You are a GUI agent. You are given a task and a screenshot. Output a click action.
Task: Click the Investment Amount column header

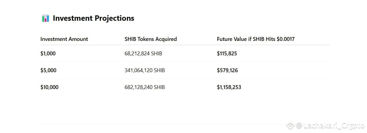(64, 39)
